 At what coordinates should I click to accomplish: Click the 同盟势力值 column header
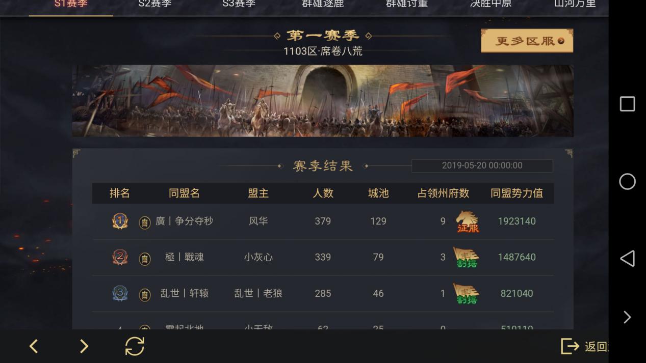[516, 193]
